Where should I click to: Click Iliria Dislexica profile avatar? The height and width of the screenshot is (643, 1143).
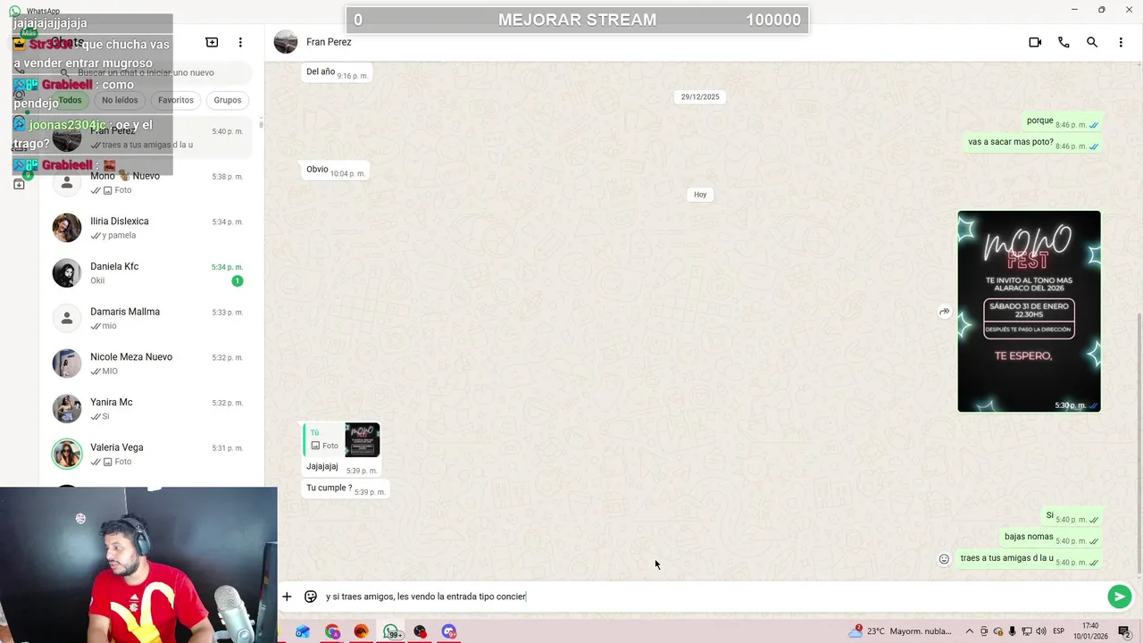pos(67,228)
